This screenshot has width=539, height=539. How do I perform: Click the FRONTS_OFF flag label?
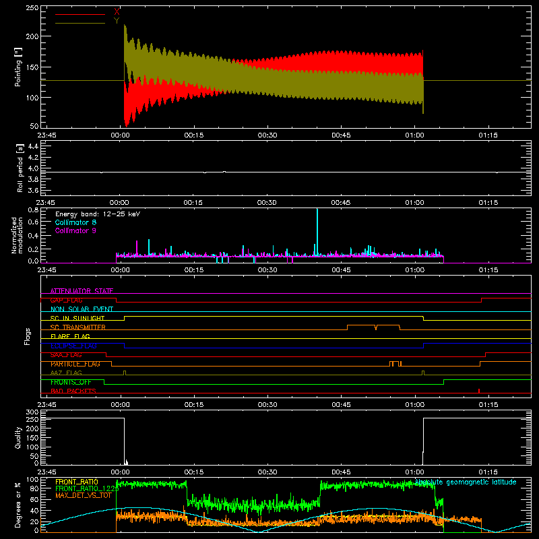pos(71,382)
